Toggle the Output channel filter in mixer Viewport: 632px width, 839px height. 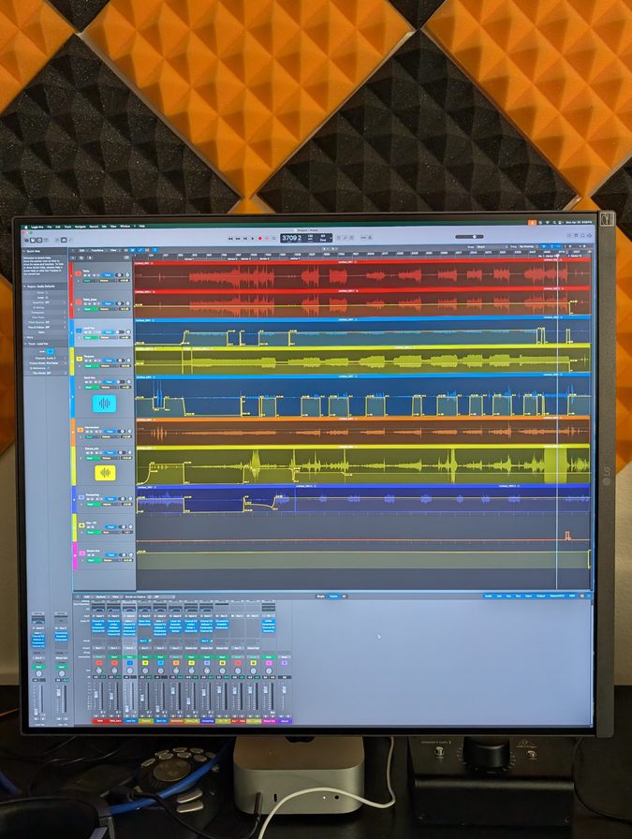[541, 596]
